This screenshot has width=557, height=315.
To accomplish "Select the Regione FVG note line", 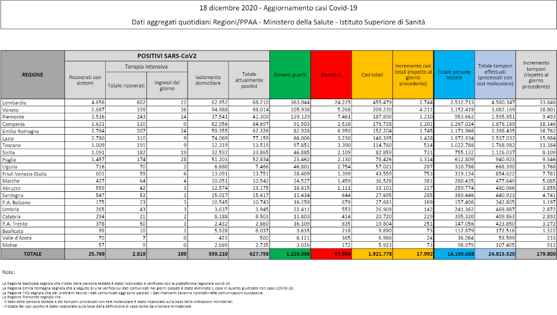I will [x=133, y=293].
